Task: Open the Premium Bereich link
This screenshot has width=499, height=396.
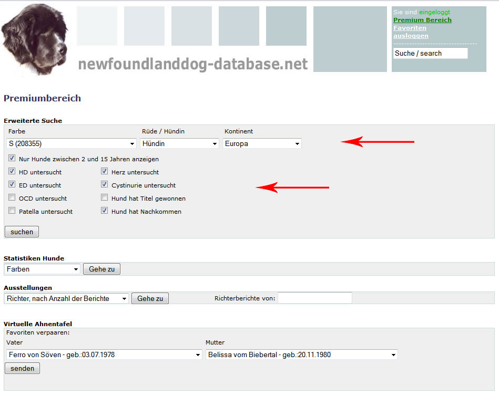Action: click(x=422, y=20)
